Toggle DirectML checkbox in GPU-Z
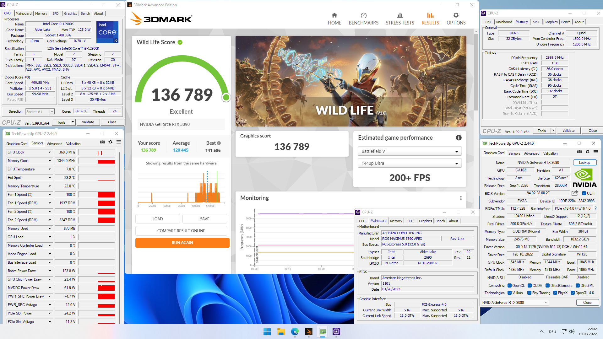The height and width of the screenshot is (339, 603). point(578,286)
